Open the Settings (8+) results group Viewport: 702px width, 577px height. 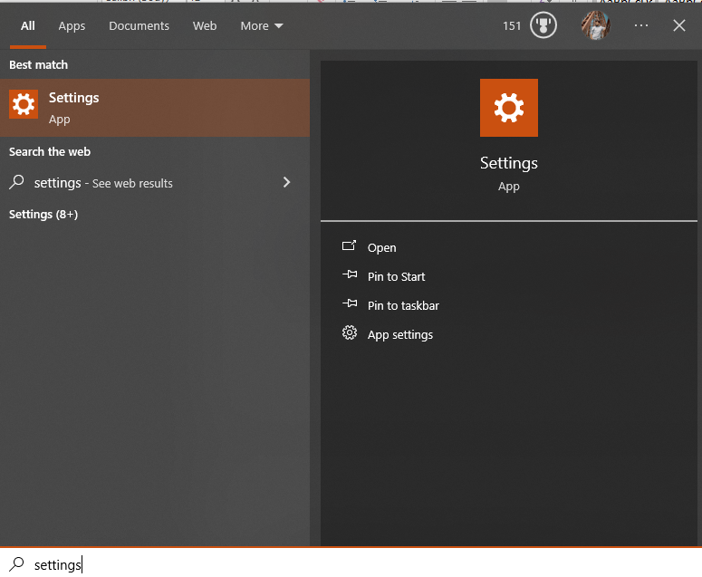pos(43,215)
